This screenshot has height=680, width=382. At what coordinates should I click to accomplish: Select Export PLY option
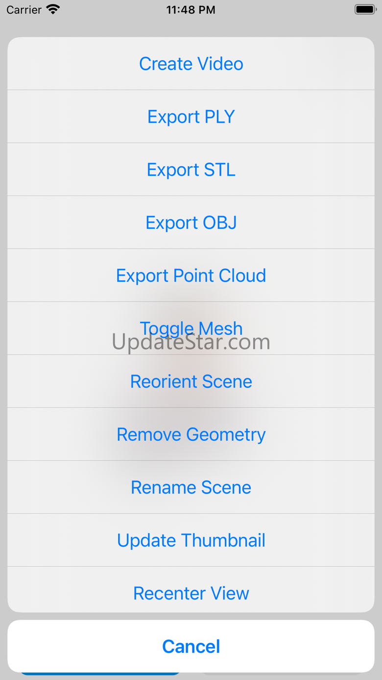[191, 117]
